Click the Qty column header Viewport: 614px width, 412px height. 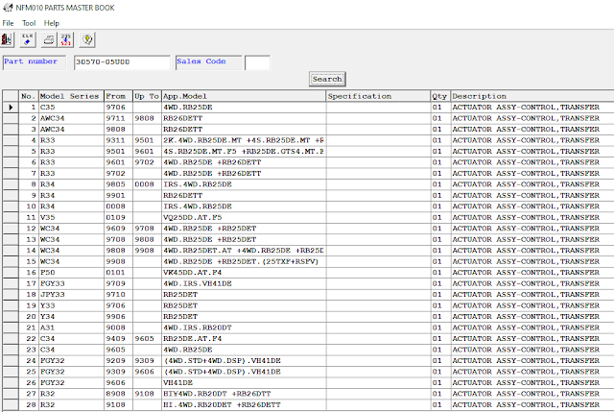(x=440, y=96)
